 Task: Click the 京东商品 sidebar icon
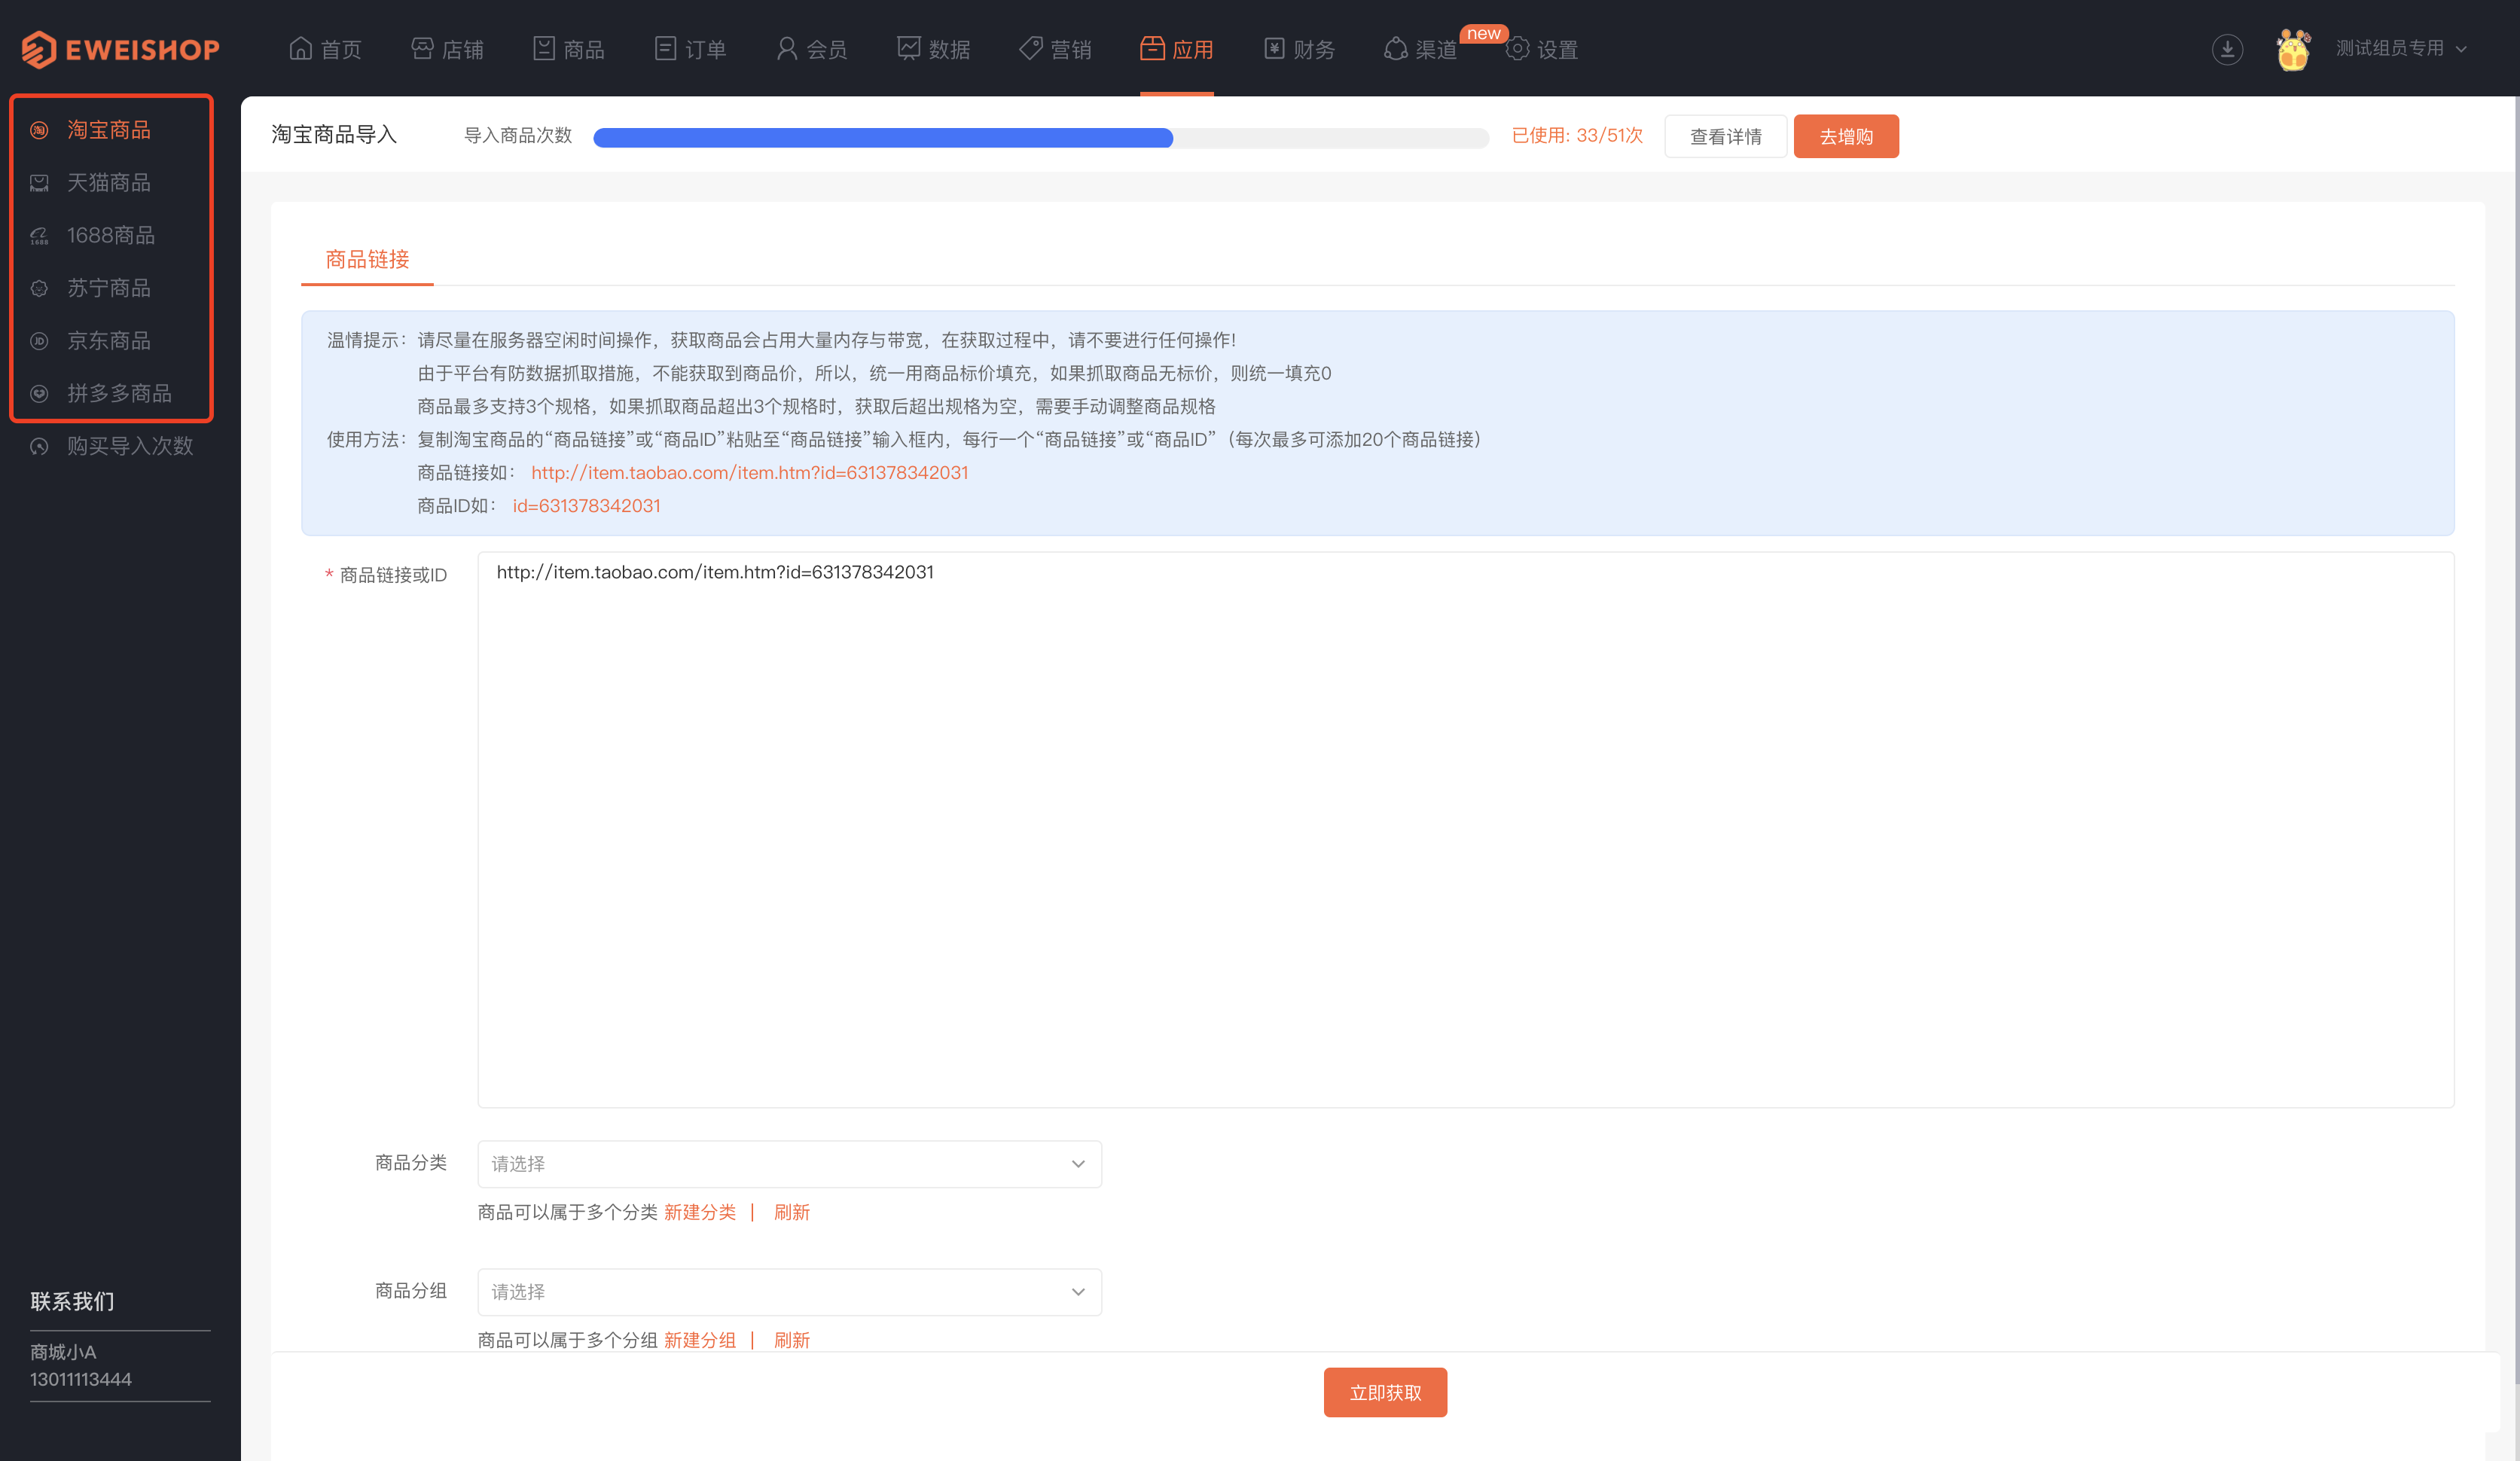[x=39, y=341]
